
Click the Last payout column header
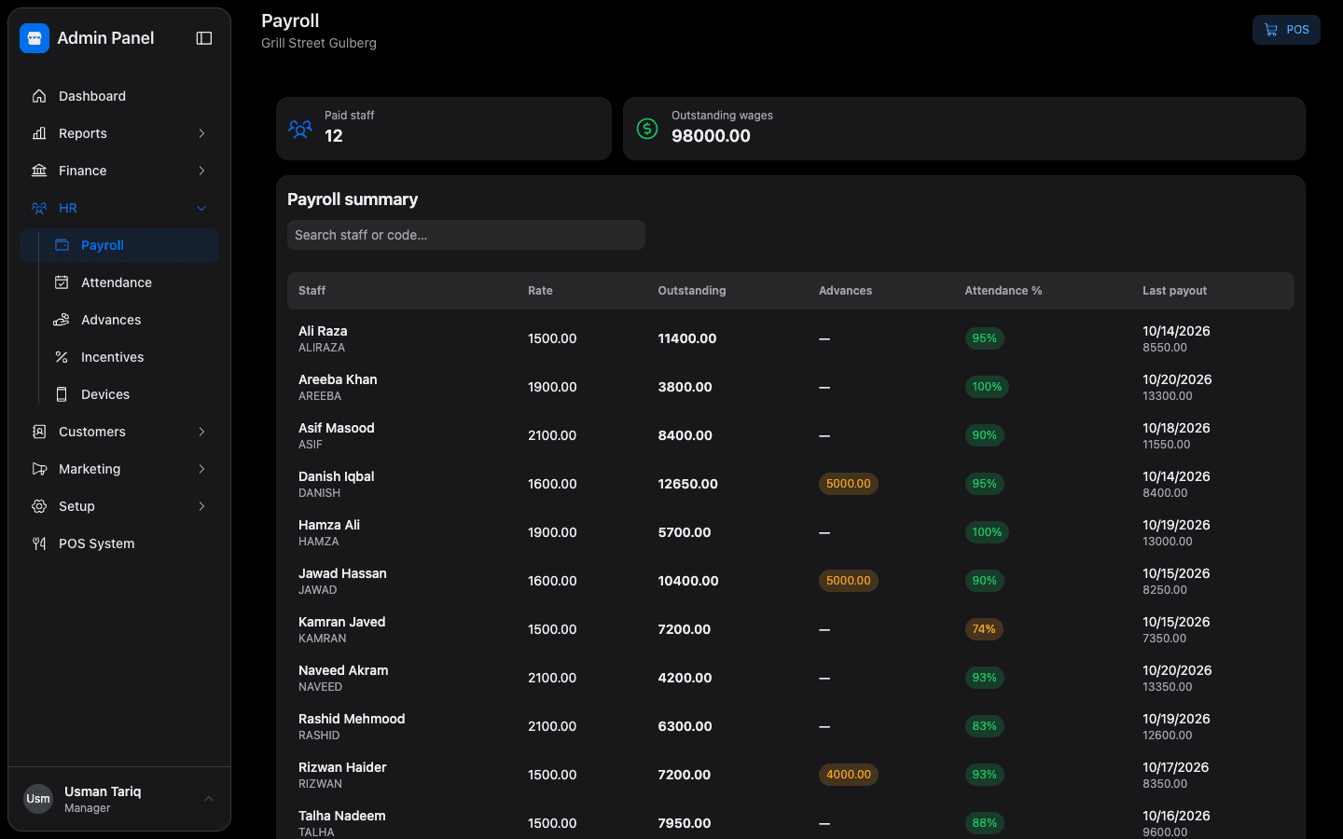tap(1175, 291)
